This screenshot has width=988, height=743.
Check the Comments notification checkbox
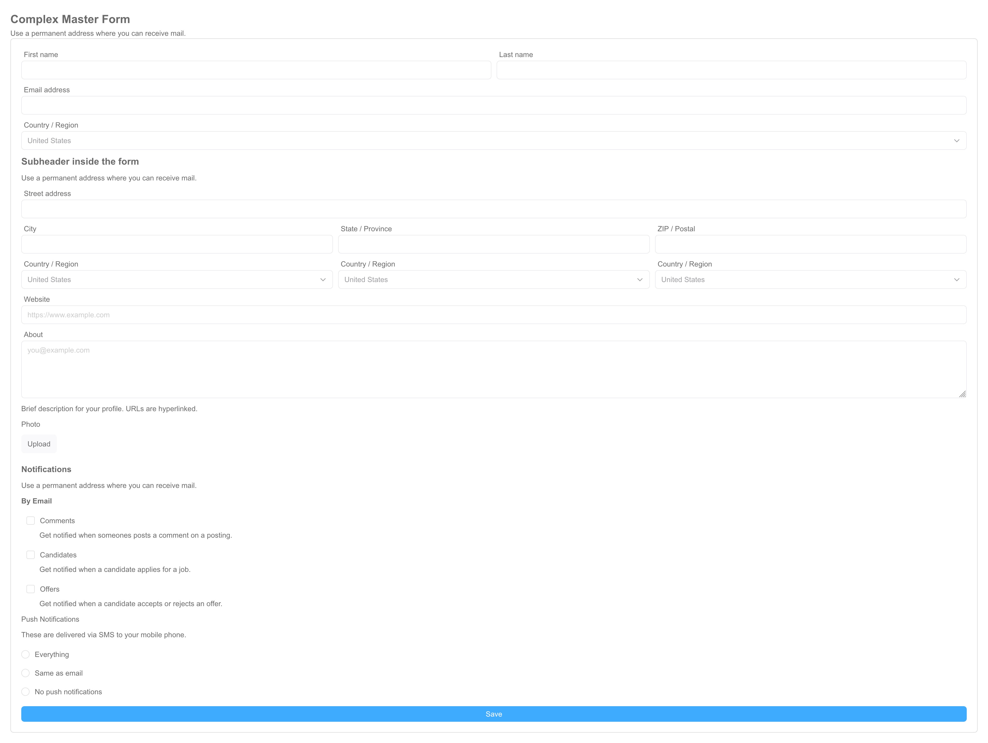(x=30, y=521)
